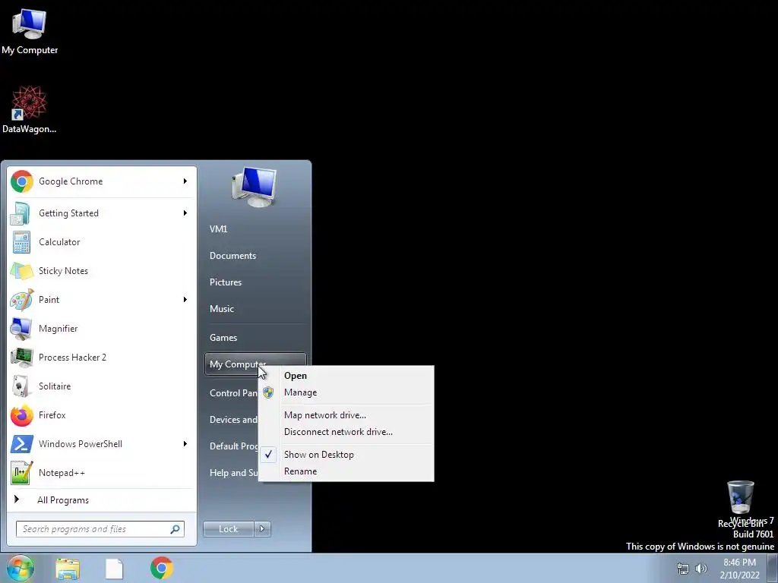Open Magnifier via its icon
The width and height of the screenshot is (778, 583).
pyautogui.click(x=22, y=328)
